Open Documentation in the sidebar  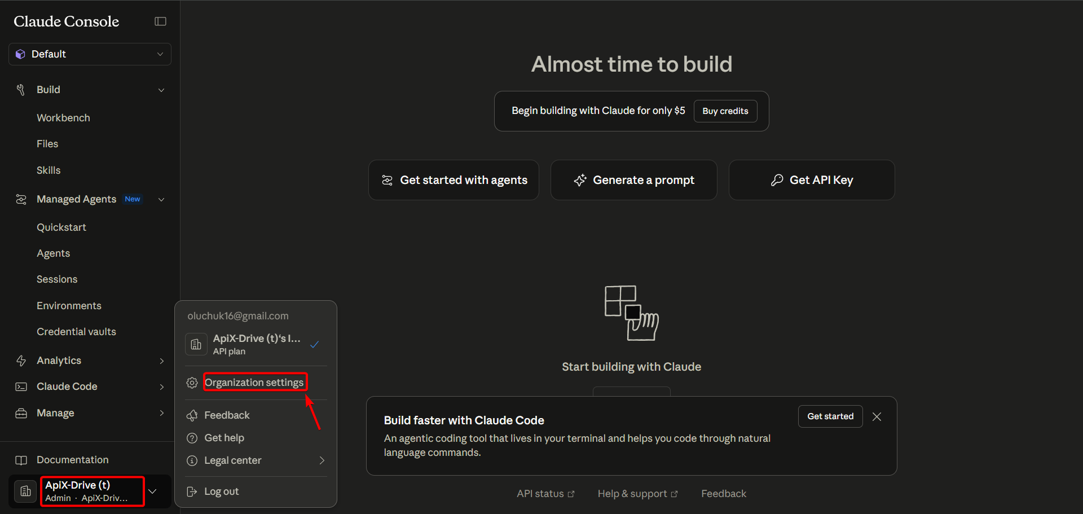tap(73, 460)
